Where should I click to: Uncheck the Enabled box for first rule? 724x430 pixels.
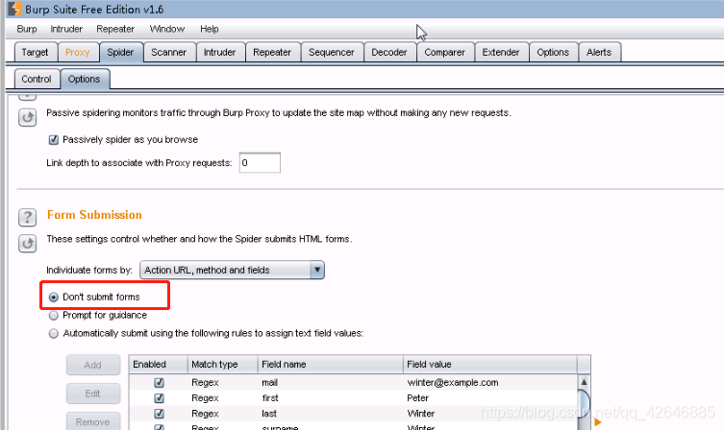[x=160, y=397]
